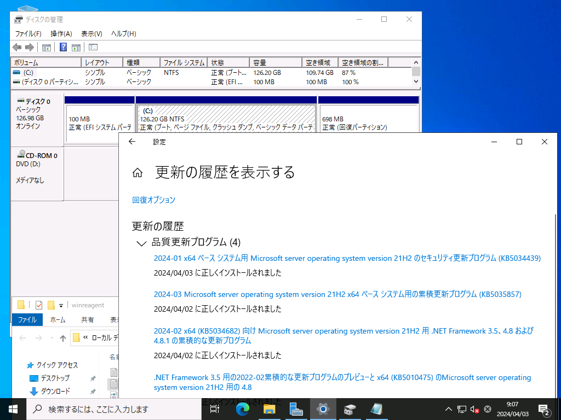Viewport: 561px width, 420px height.
Task: Select the (C:) 126.20 GB NTFS partition
Action: pyautogui.click(x=226, y=119)
